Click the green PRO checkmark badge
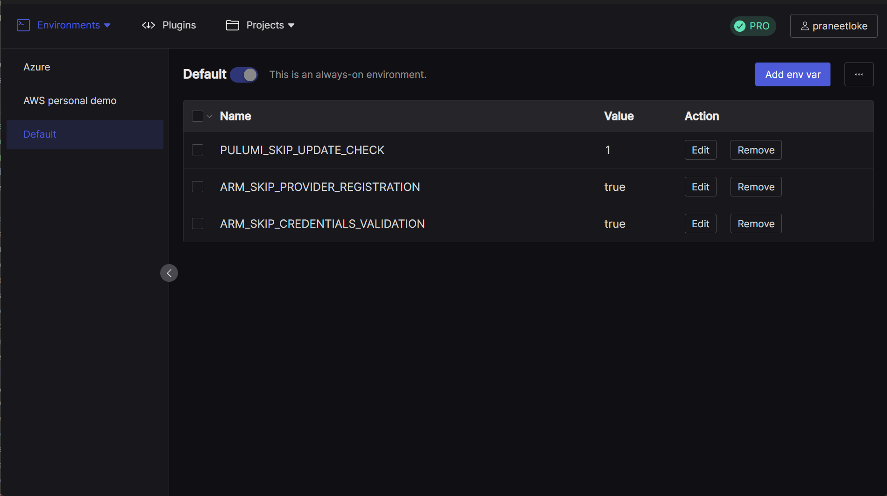Image resolution: width=887 pixels, height=496 pixels. pyautogui.click(x=740, y=26)
